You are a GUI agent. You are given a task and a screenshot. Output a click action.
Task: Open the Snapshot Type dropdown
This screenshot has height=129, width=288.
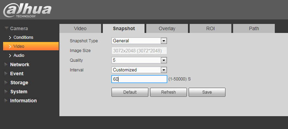coord(139,41)
